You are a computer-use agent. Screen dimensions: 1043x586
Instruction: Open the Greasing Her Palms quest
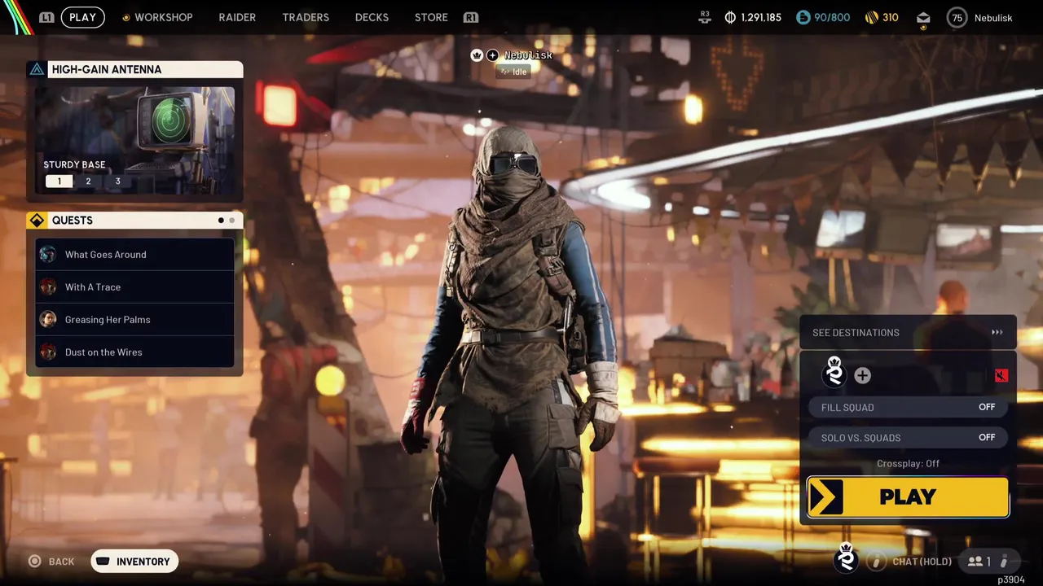coord(135,319)
